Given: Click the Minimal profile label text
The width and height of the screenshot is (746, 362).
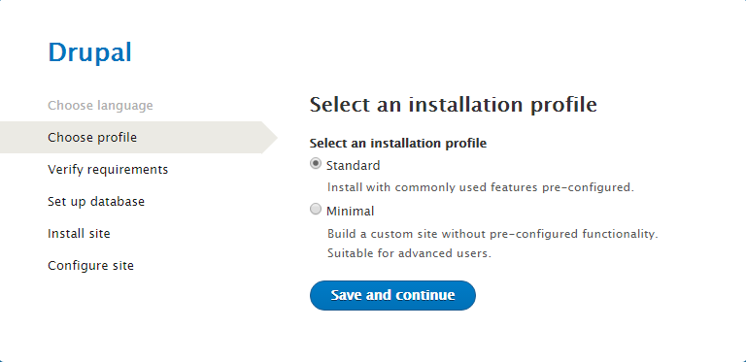Looking at the screenshot, I should pos(350,211).
